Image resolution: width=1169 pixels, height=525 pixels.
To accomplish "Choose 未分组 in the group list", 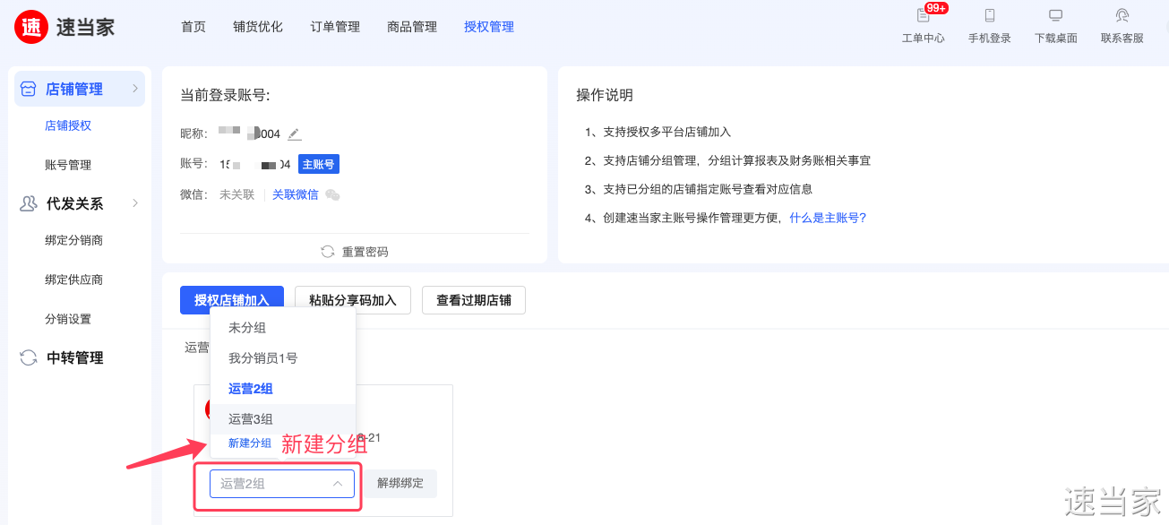I will click(247, 328).
